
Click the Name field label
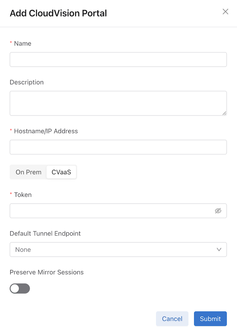pyautogui.click(x=22, y=44)
